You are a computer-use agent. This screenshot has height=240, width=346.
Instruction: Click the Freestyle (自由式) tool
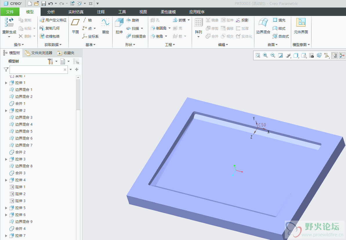click(281, 36)
